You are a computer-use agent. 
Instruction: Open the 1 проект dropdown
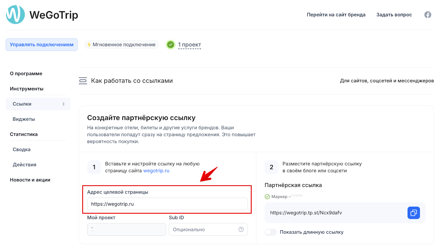[190, 45]
